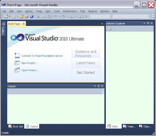Open the Solution Configurations combo box
Image resolution: width=156 pixels, height=136 pixels.
pyautogui.click(x=100, y=16)
